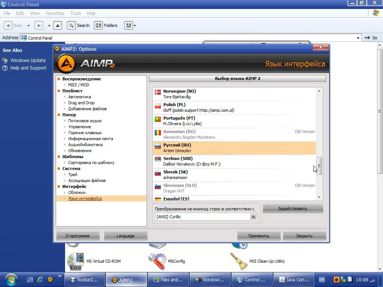Launch AIMP from quick launch icon

click(50, 280)
